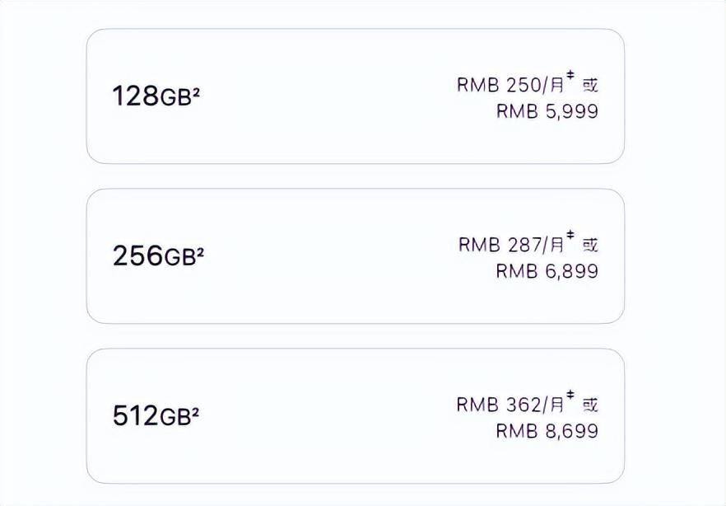Select the 256GB storage option card
The width and height of the screenshot is (726, 506).
click(355, 255)
